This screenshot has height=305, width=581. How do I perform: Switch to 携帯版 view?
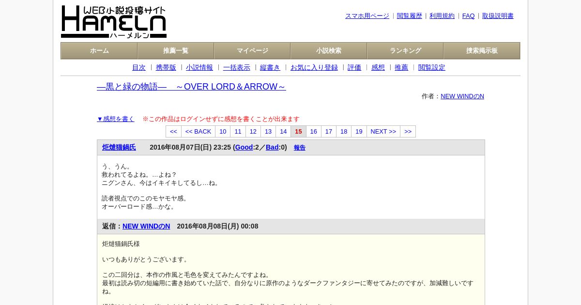pos(166,68)
